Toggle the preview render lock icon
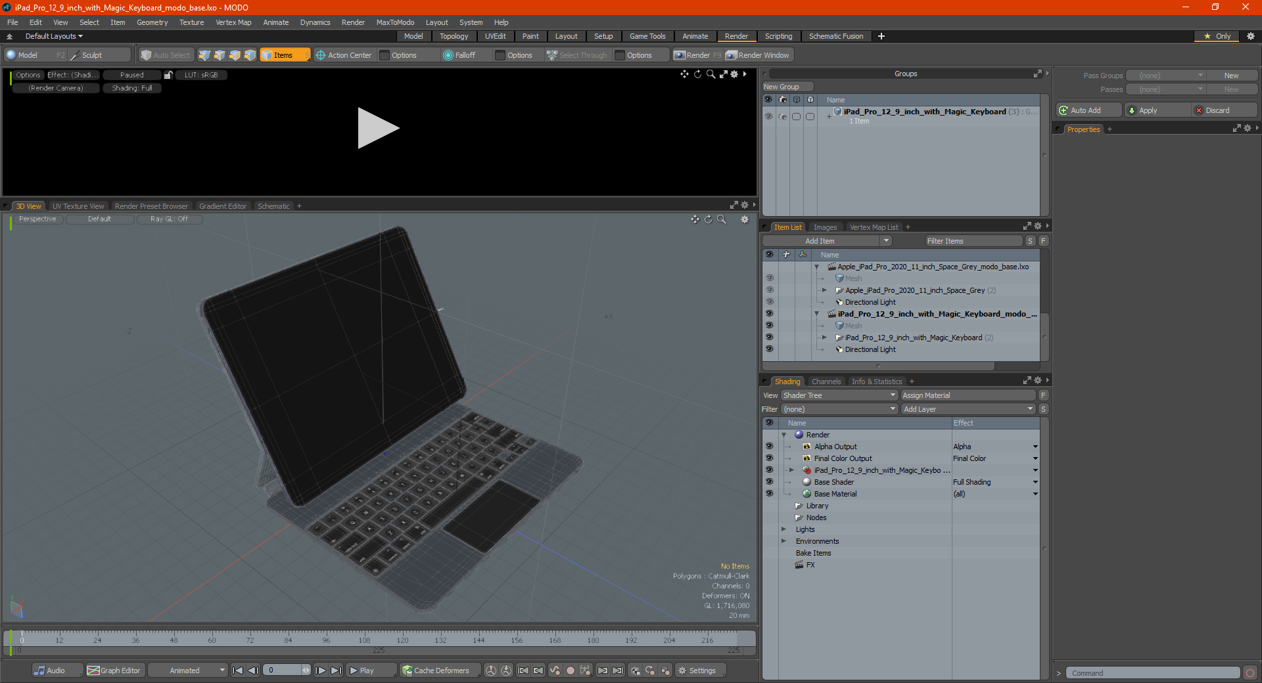 168,75
